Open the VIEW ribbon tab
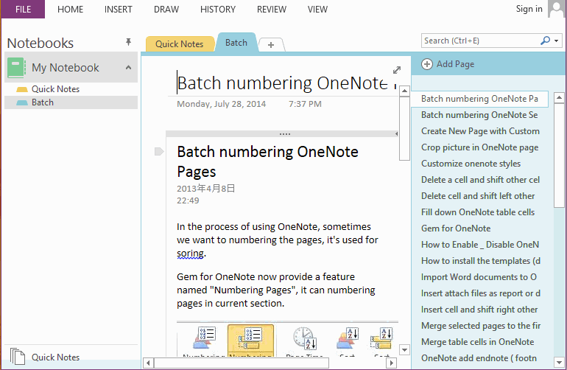The image size is (567, 370). coord(317,10)
